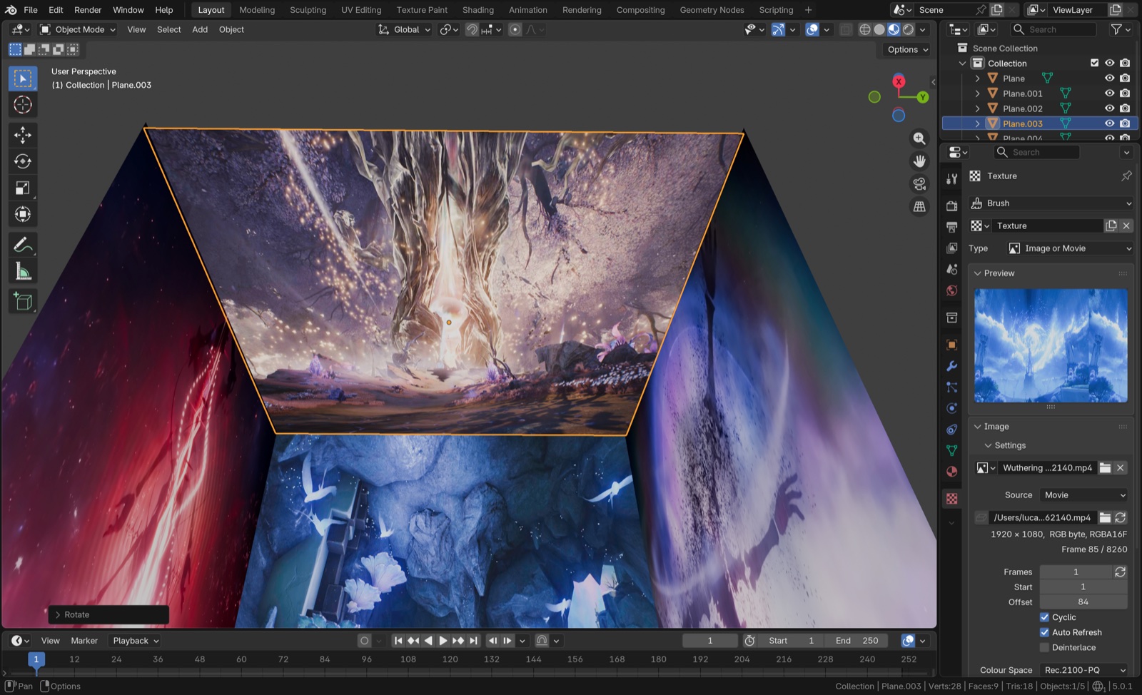Open the Playback dropdown in timeline
The image size is (1142, 695).
pos(135,641)
